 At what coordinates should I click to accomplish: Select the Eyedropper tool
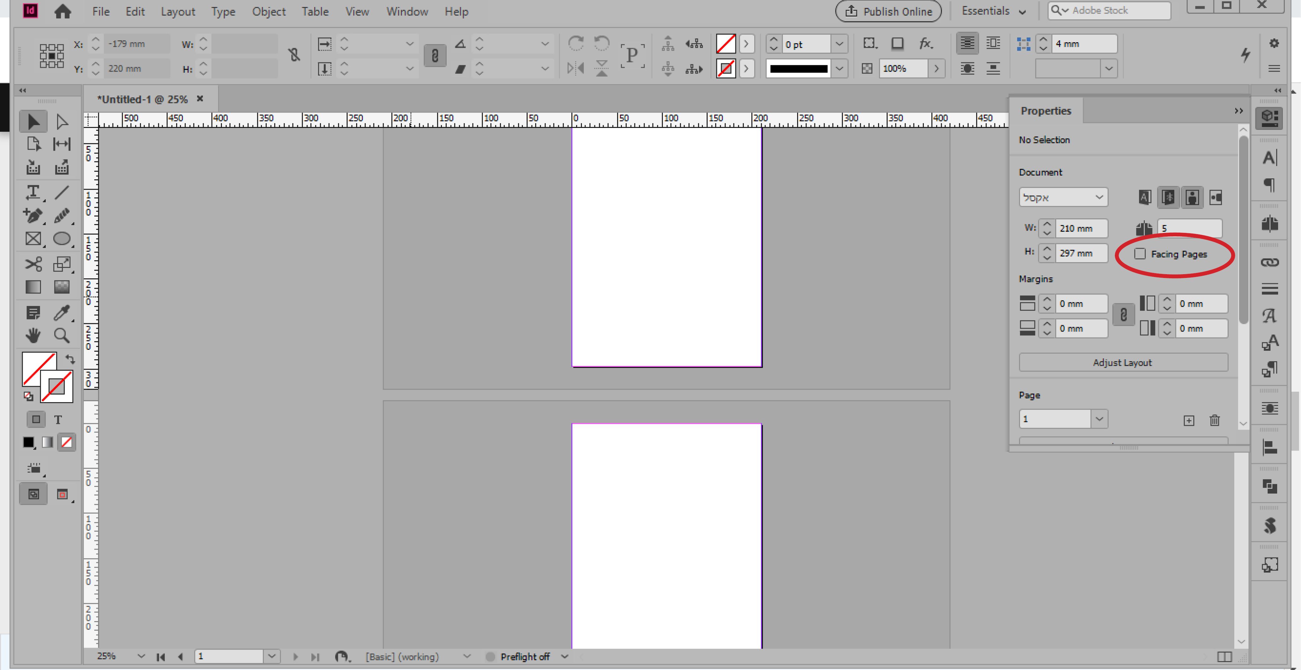point(62,313)
